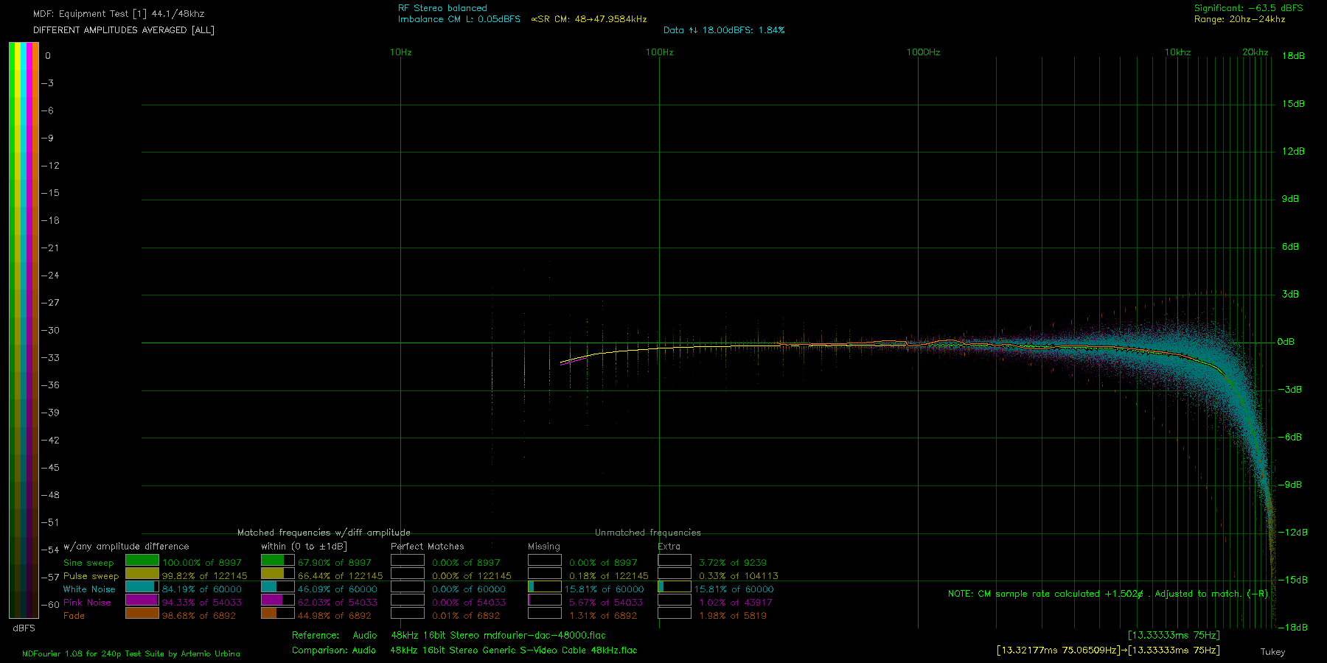Click the magenta Pink Noise any-difference bar
This screenshot has width=1327, height=663.
[142, 600]
